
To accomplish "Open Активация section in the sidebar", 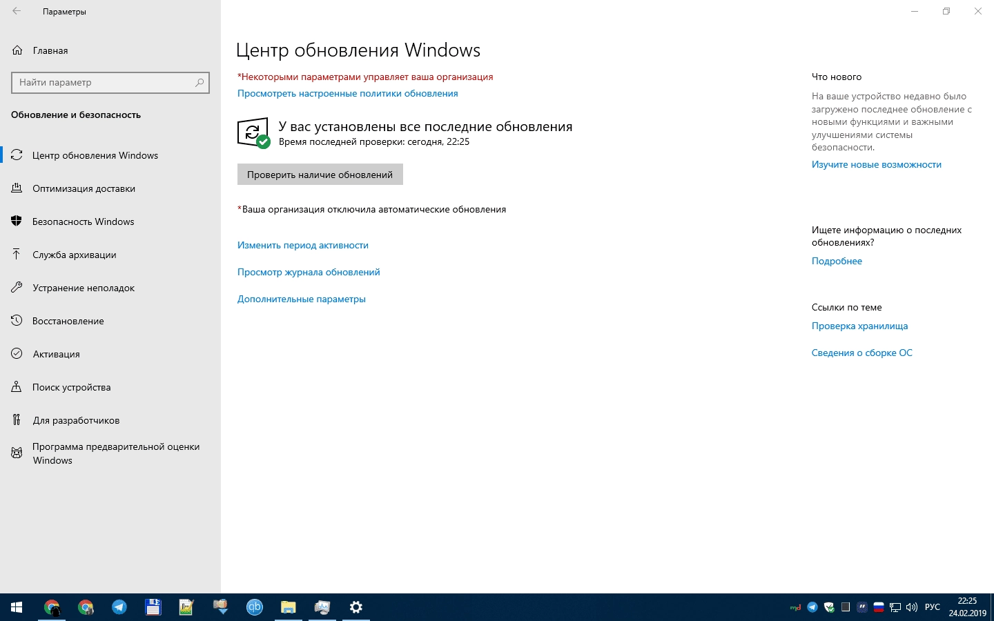I will point(110,354).
